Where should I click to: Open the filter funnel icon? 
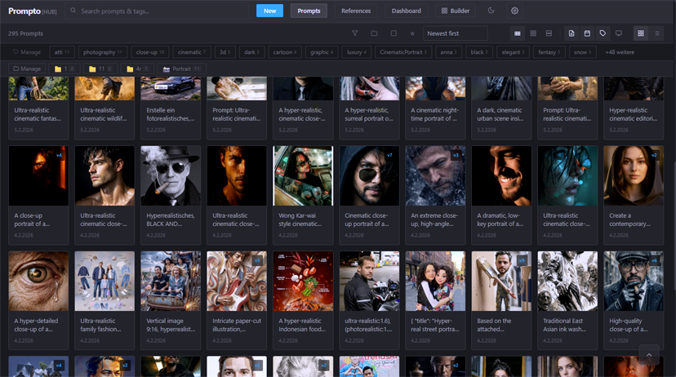point(354,33)
